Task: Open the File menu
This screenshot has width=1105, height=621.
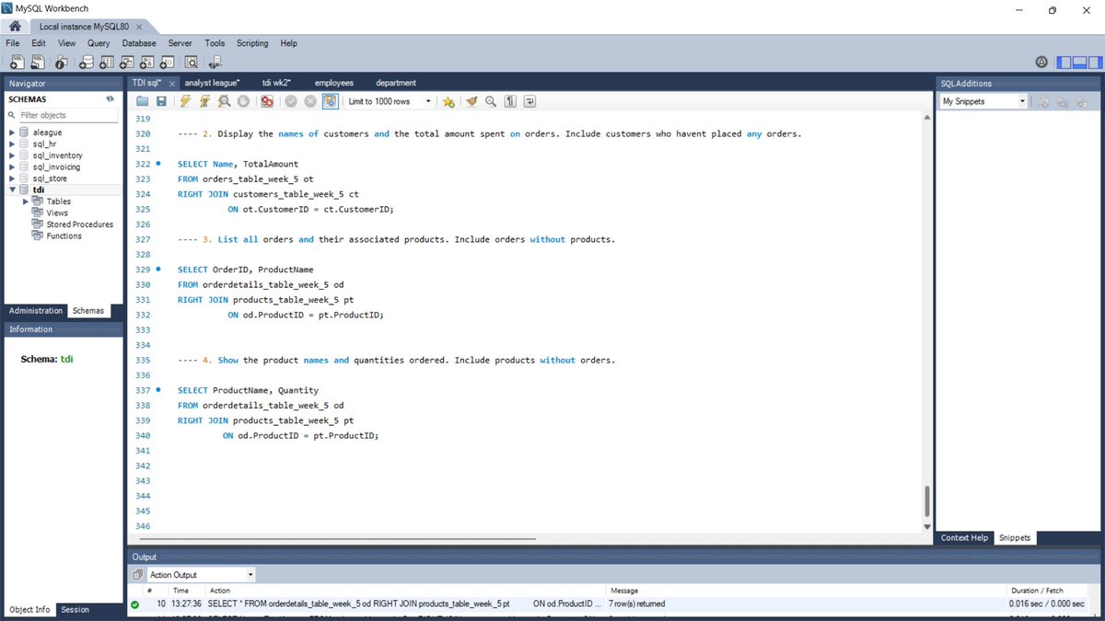Action: coord(13,43)
